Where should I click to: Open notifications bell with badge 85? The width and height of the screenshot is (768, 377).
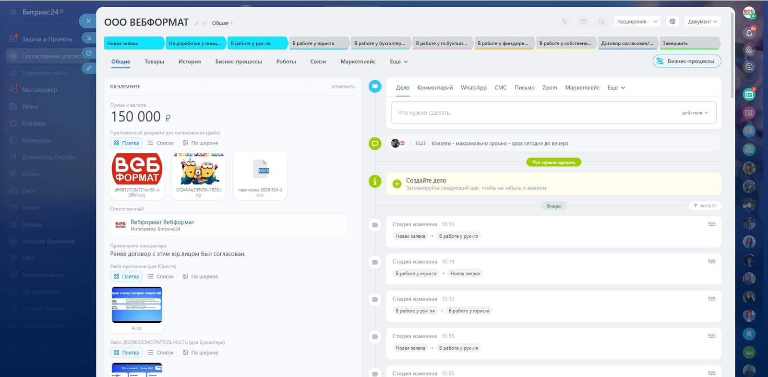[x=749, y=33]
